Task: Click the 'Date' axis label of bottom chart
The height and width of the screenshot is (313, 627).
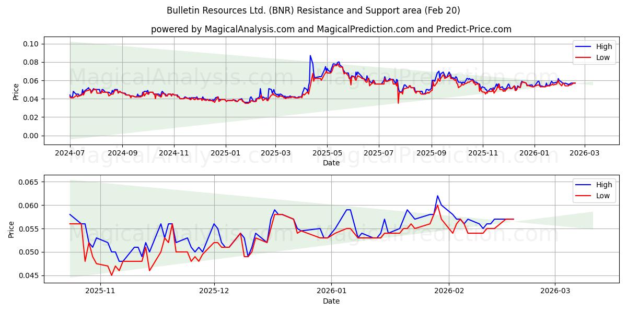Action: (331, 301)
